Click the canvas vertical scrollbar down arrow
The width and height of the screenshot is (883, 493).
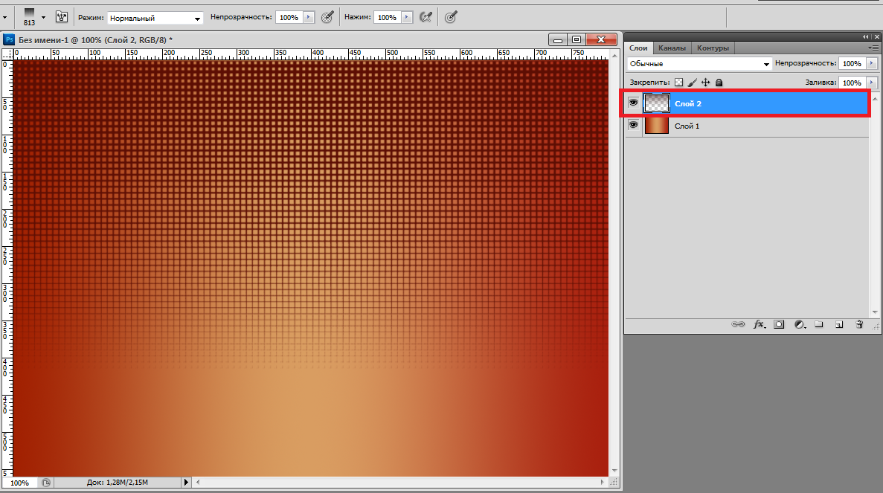coord(614,471)
